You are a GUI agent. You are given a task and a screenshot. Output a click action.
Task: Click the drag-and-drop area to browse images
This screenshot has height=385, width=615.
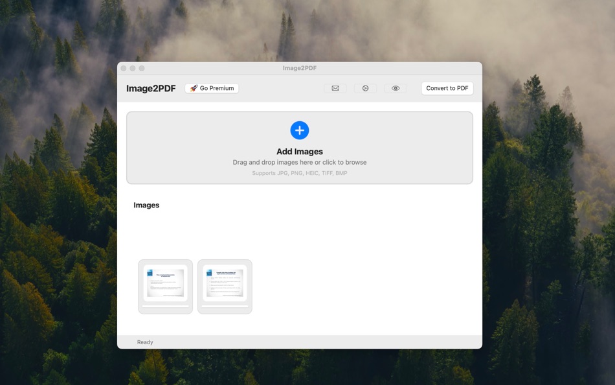coord(299,148)
